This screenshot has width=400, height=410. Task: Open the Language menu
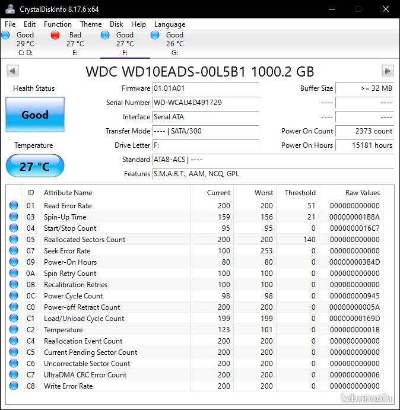click(x=170, y=24)
